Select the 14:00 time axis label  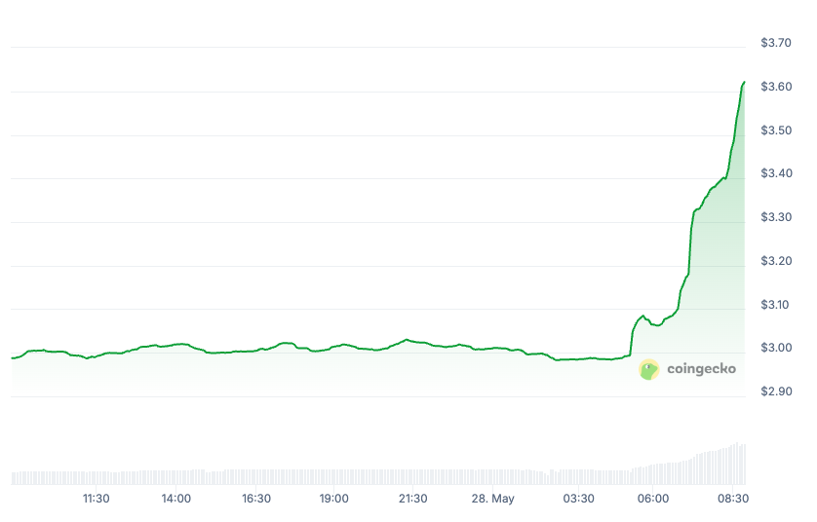[175, 499]
